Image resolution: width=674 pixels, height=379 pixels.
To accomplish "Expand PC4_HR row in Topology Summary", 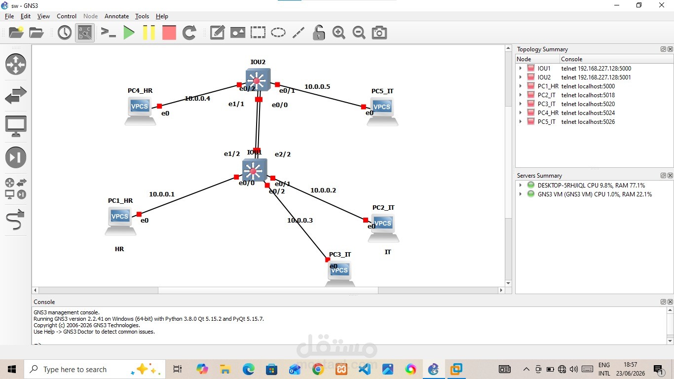I will (x=521, y=113).
